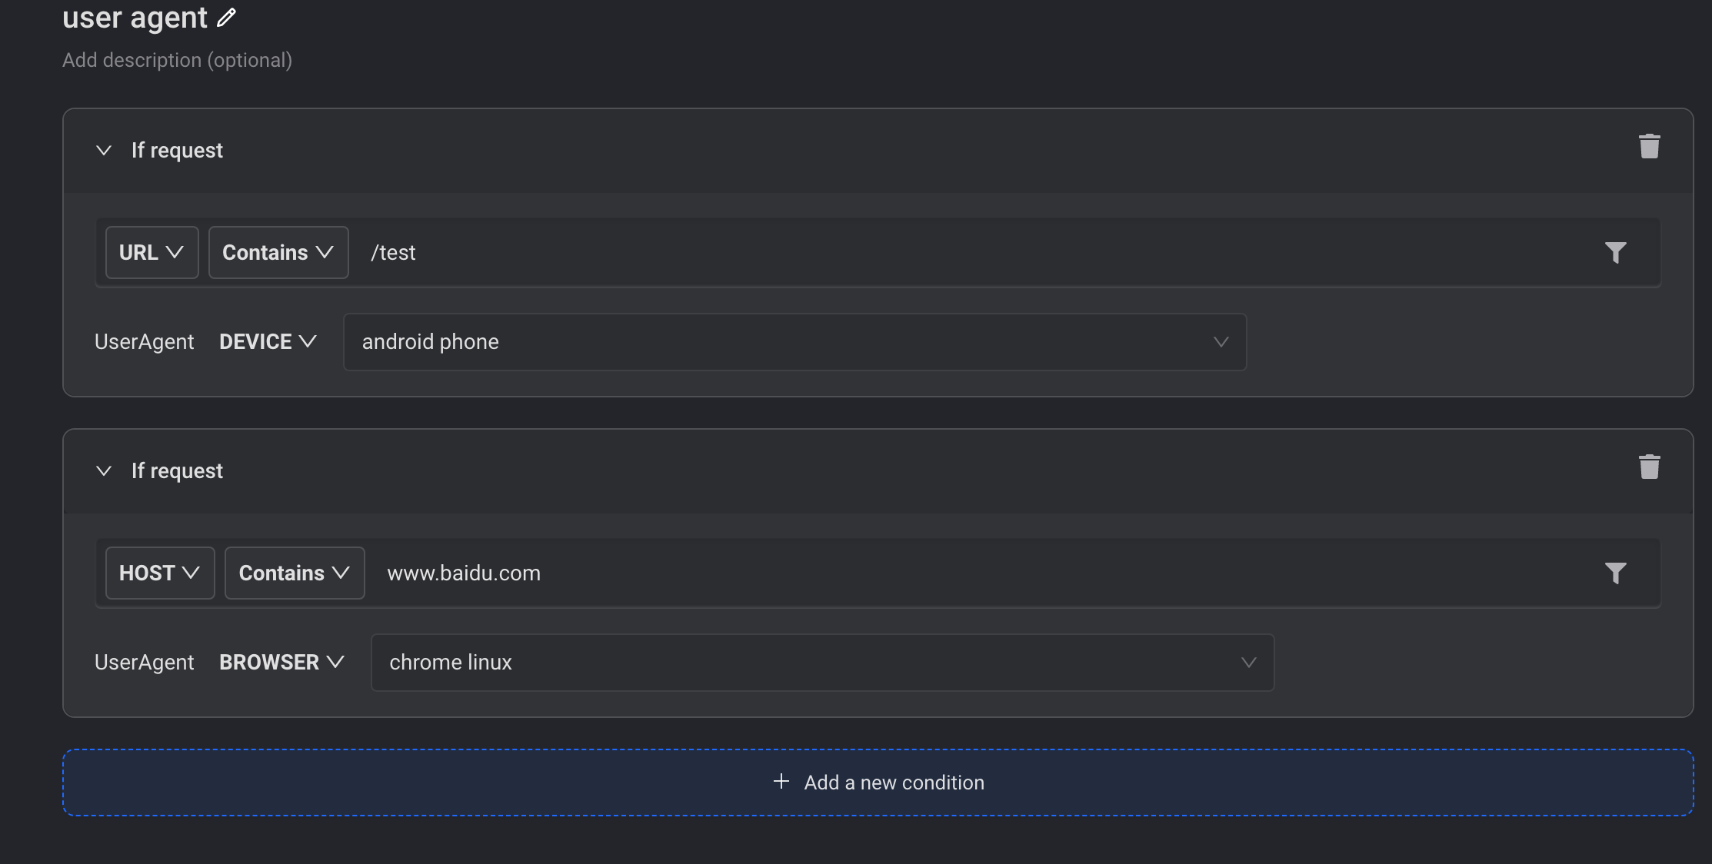The image size is (1712, 864).
Task: Click Add description (optional) text
Action: [x=177, y=60]
